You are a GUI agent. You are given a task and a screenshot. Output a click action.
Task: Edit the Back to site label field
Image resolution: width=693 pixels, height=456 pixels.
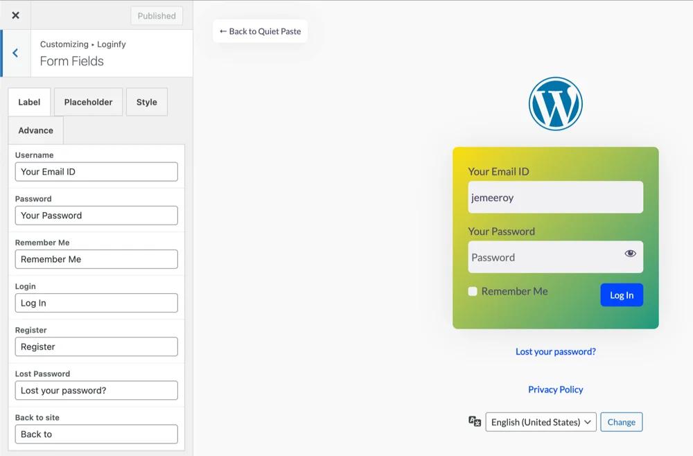coord(96,434)
